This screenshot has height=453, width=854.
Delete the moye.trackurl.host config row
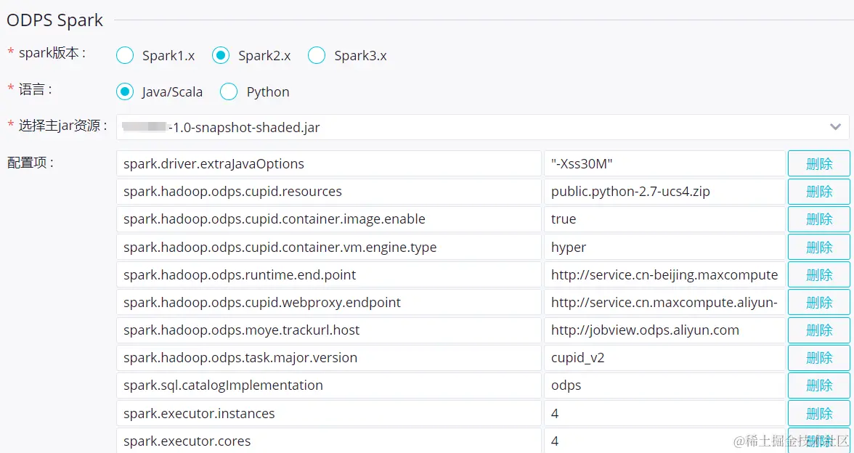818,330
